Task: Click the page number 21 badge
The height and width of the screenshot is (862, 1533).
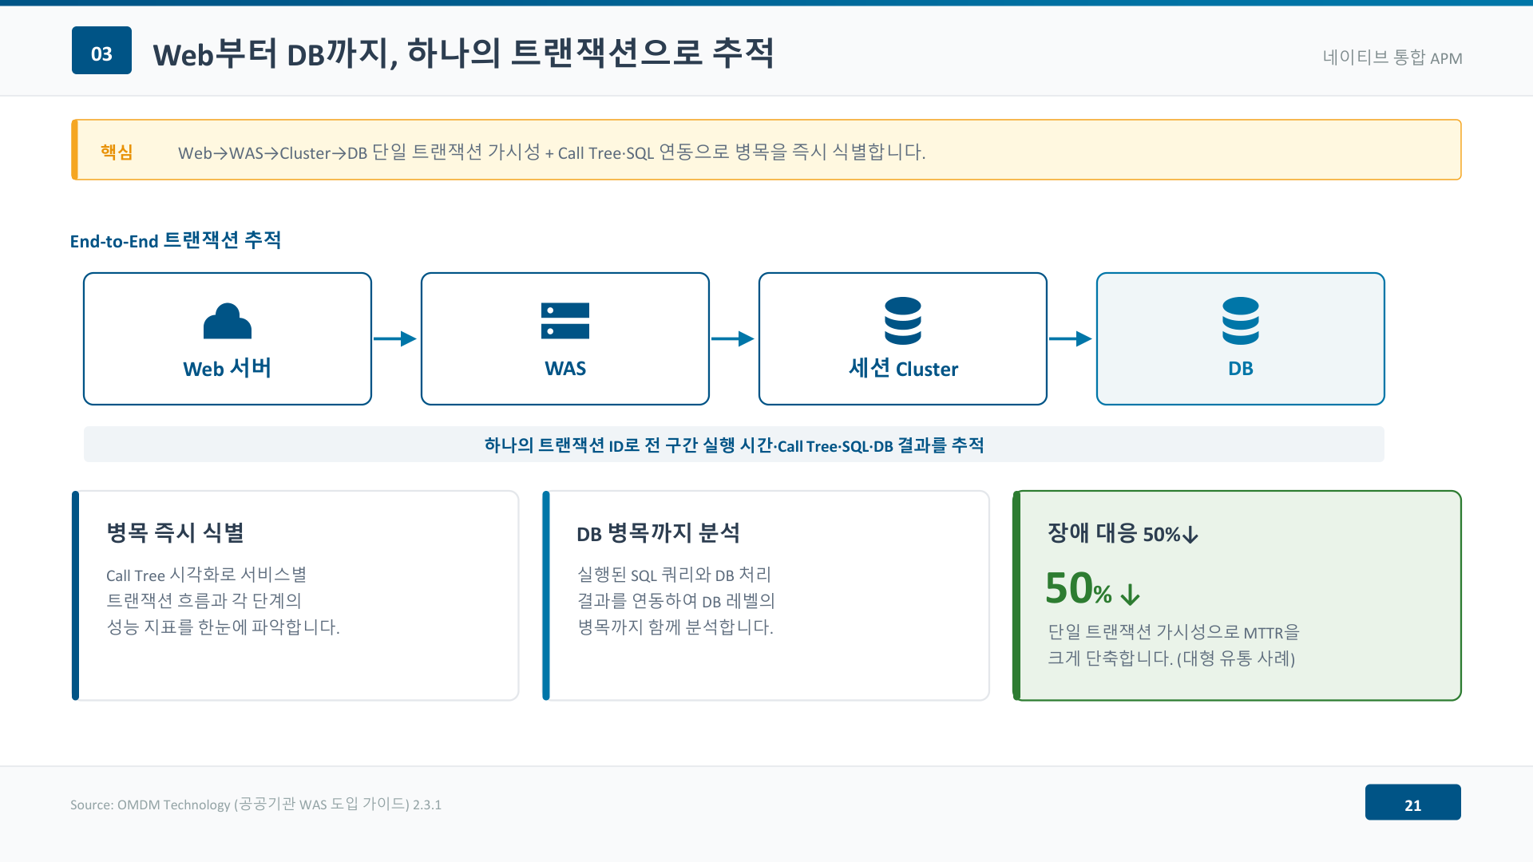Action: pos(1412,802)
